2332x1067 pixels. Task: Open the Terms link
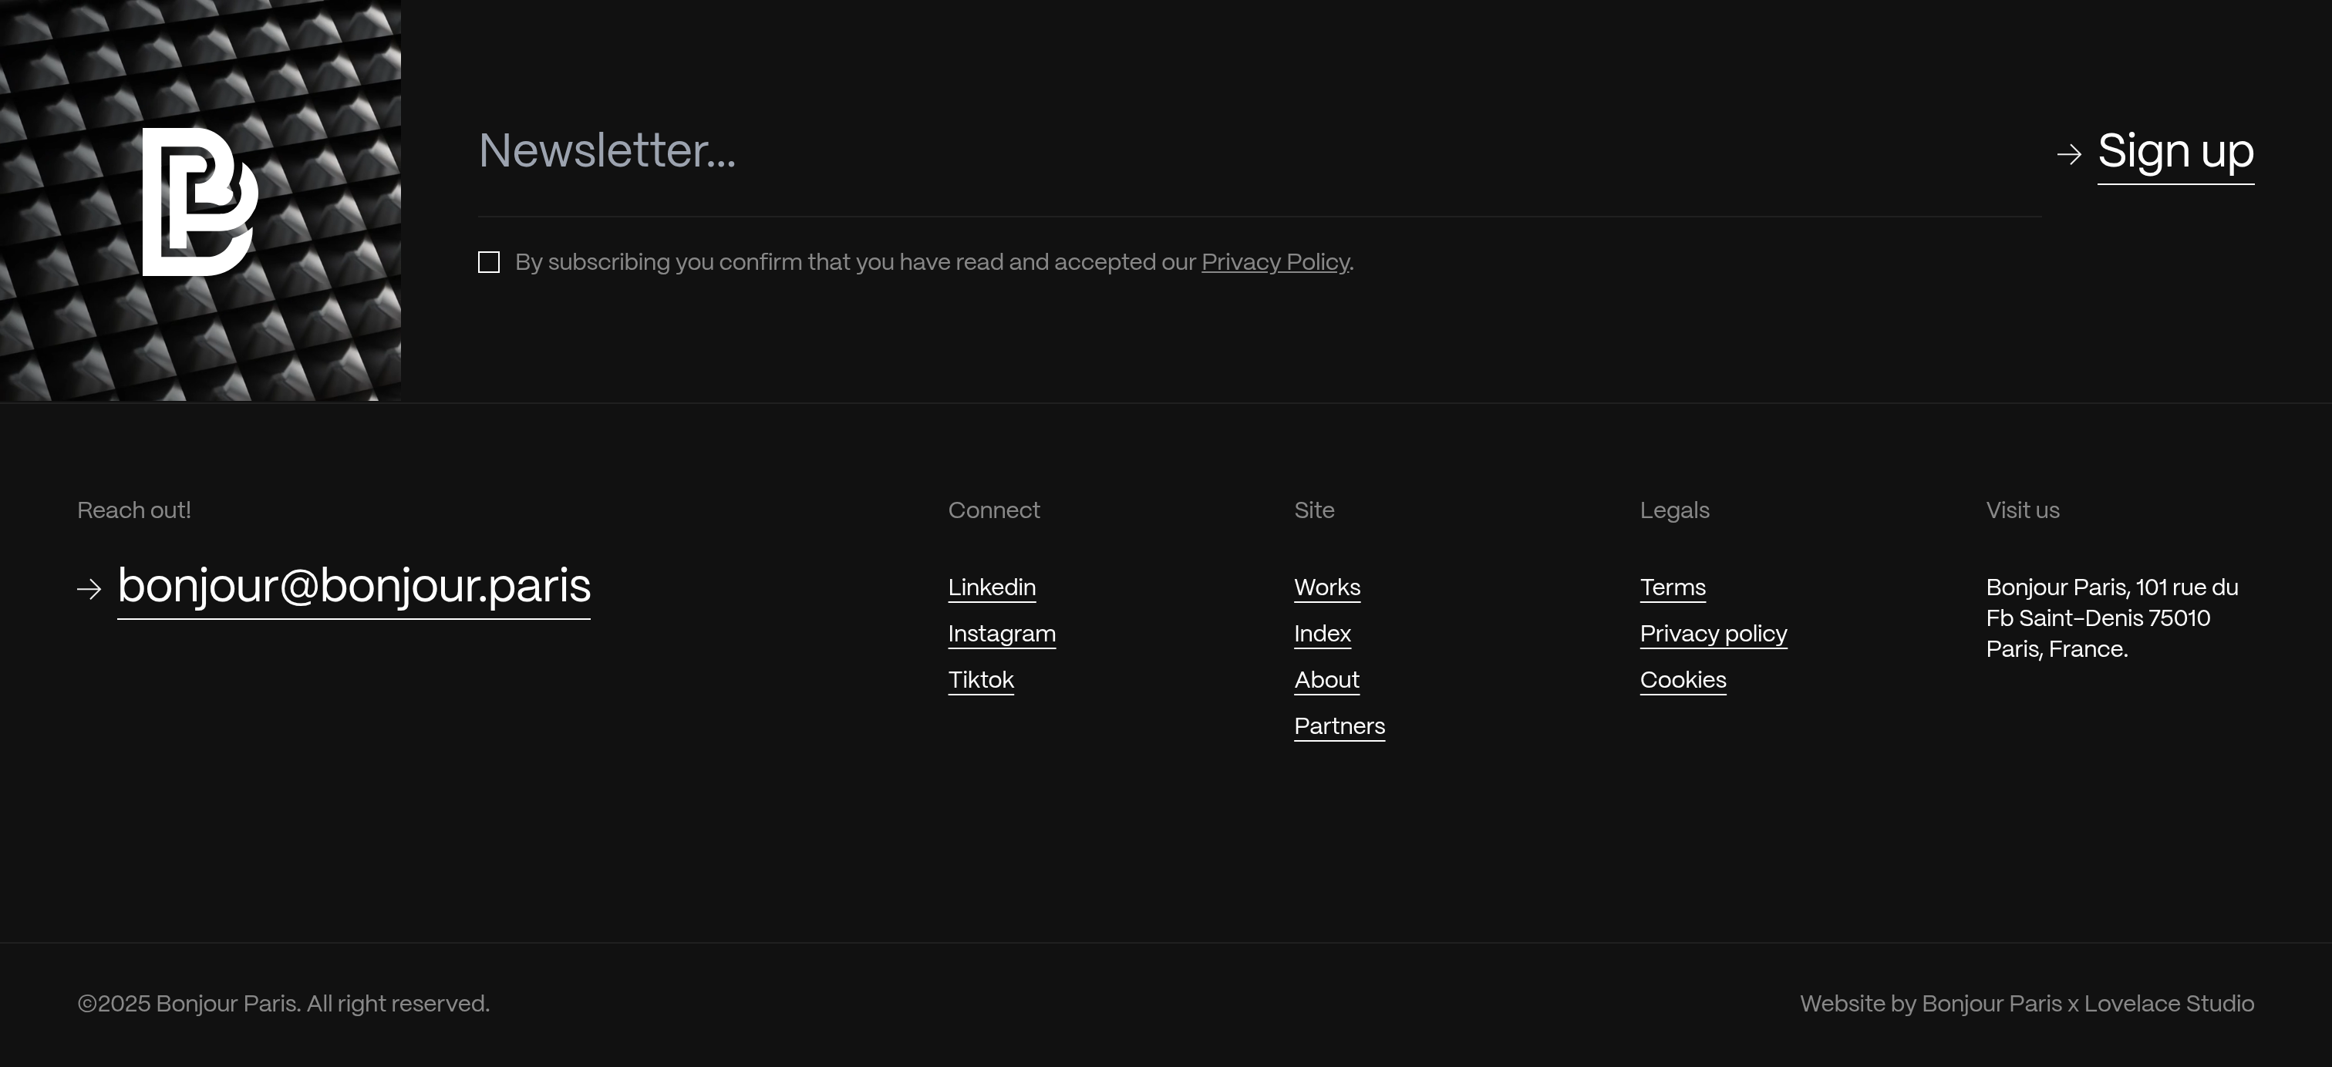coord(1673,587)
